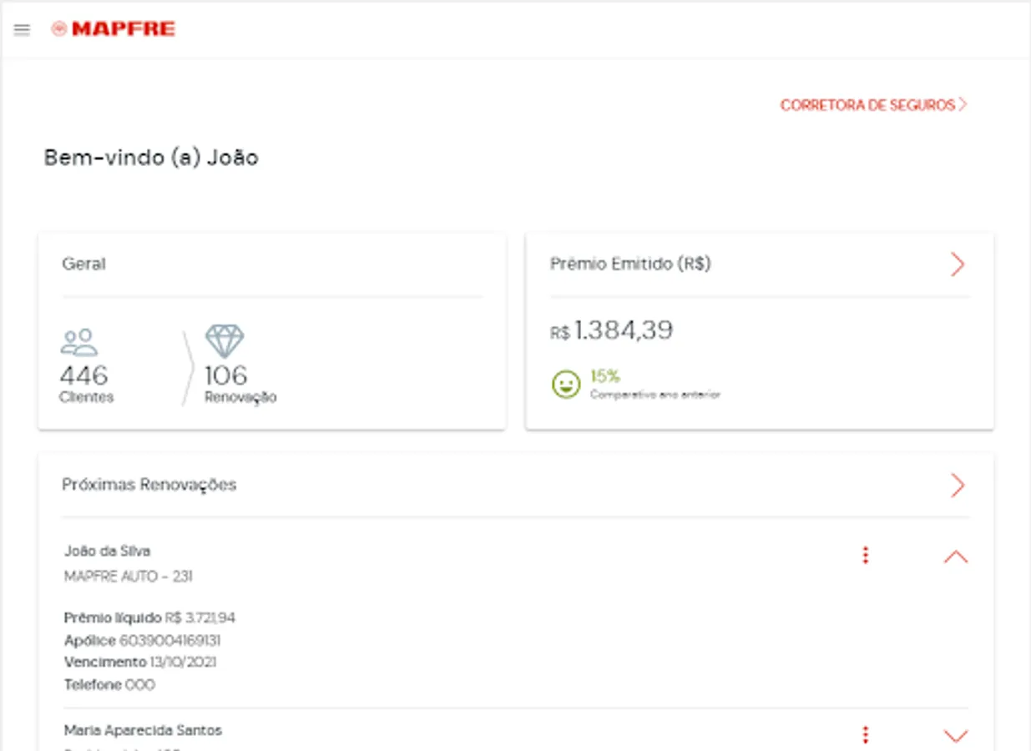This screenshot has height=751, width=1031.
Task: Expand the Maria Aparecida Santos entry
Action: (956, 736)
